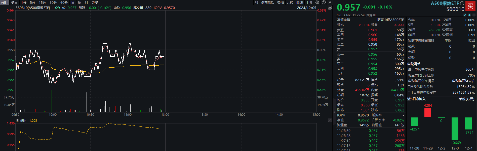This screenshot has height=151, width=477.
Task: Set a price alert with bell icon
Action: click(469, 15)
